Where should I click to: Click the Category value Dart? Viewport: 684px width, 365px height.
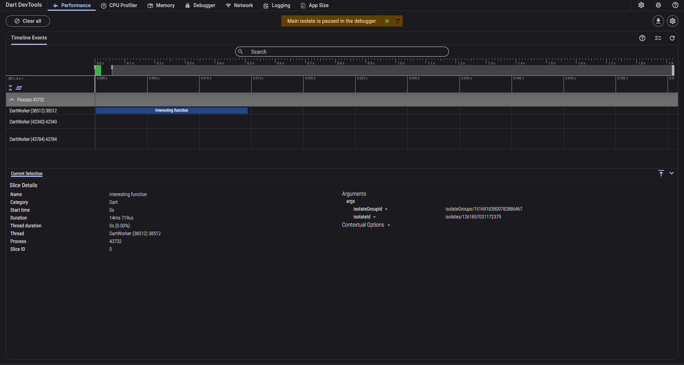tap(113, 202)
